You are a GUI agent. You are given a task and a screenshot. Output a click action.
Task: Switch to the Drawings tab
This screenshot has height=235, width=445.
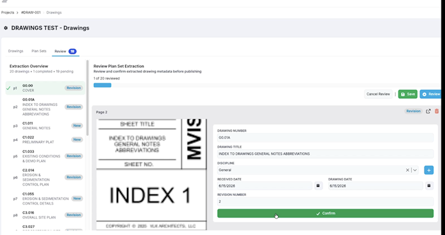(15, 51)
